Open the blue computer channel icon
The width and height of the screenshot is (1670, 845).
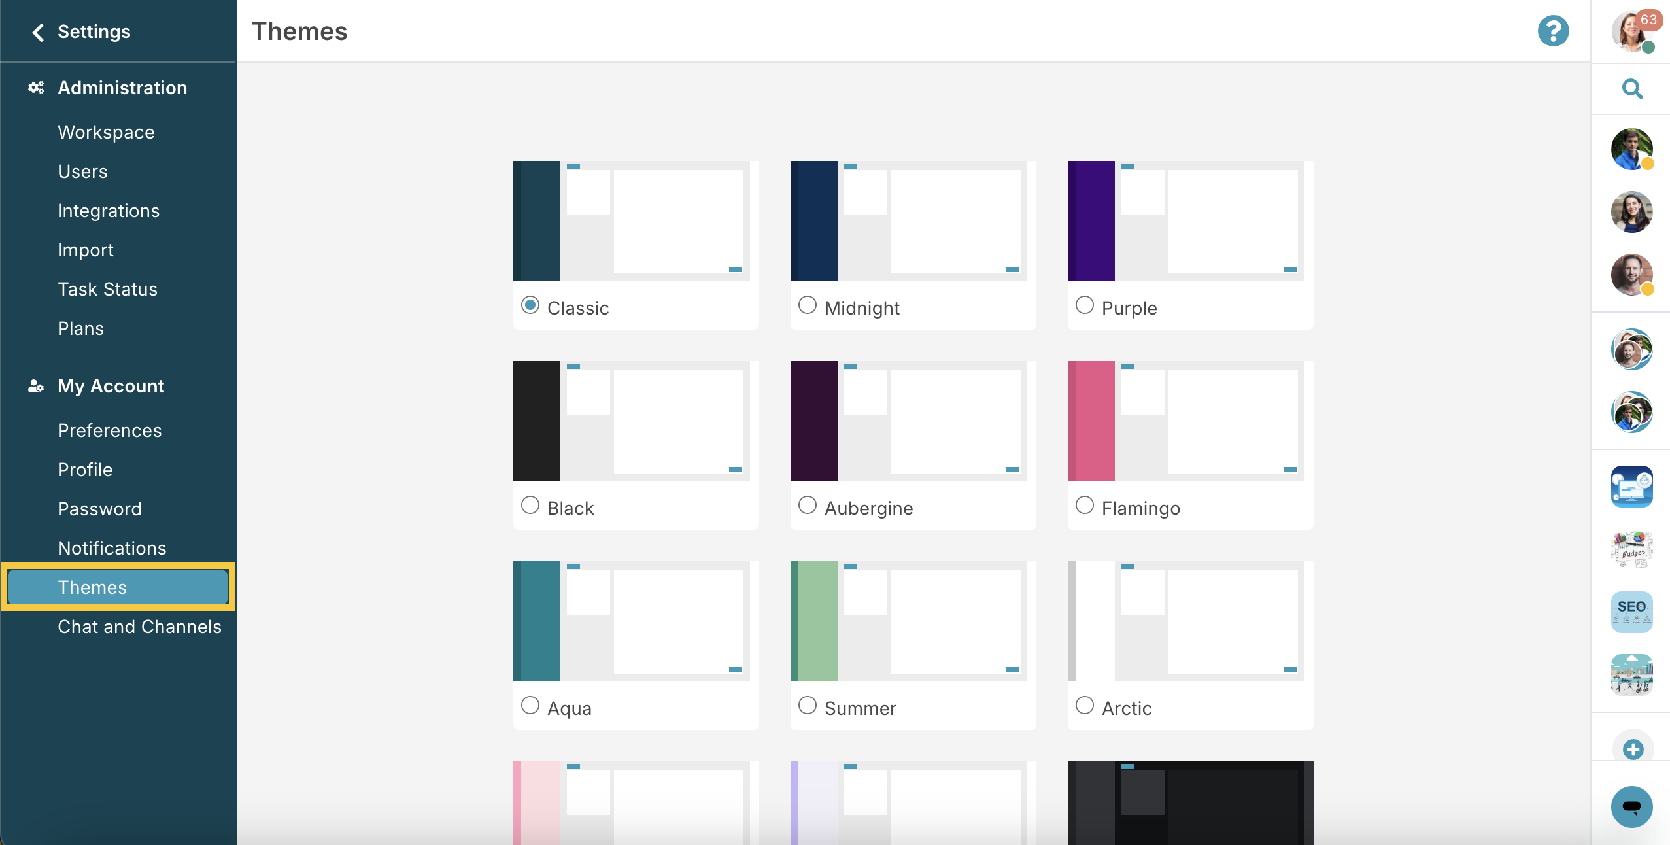click(1632, 487)
